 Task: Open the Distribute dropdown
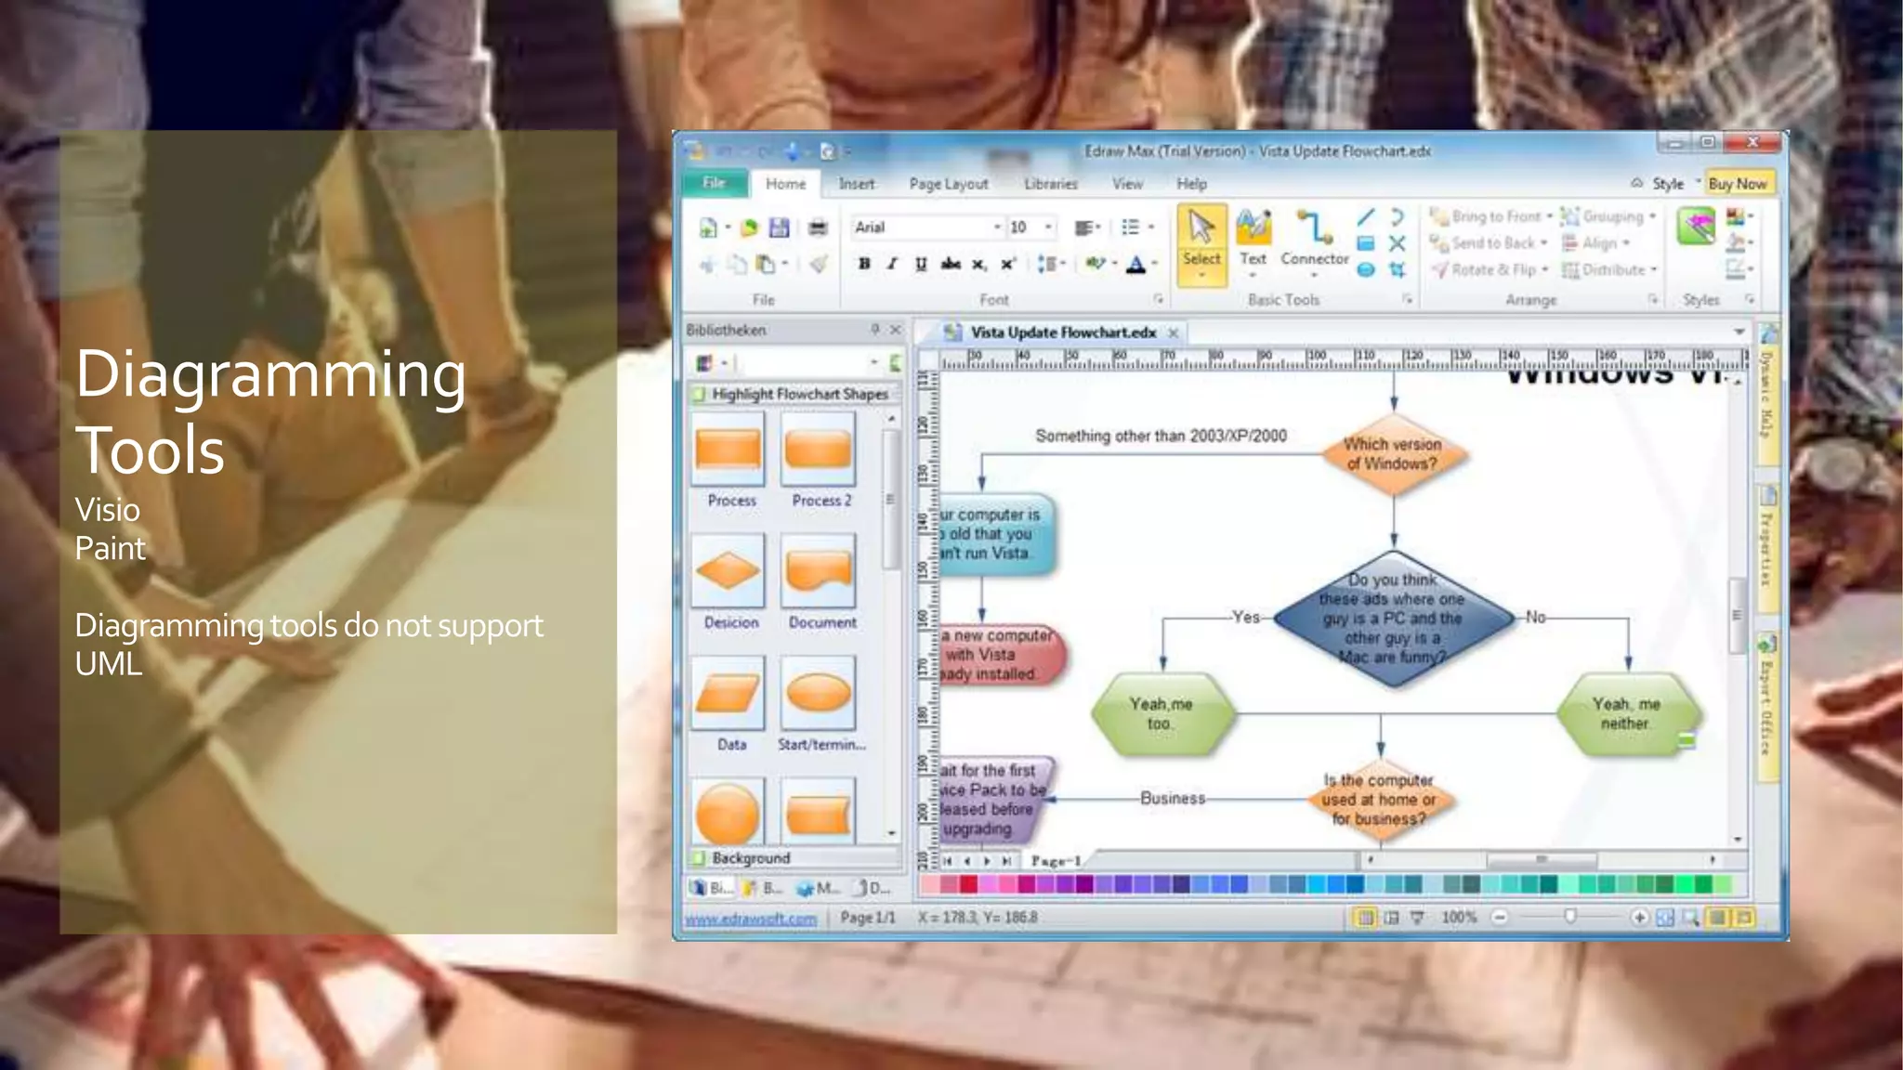click(x=1654, y=270)
